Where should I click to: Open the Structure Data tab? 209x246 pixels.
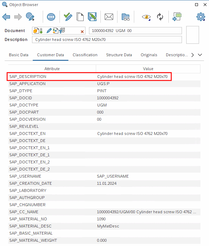point(119,55)
